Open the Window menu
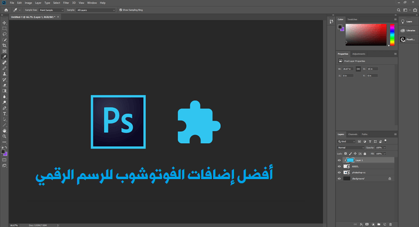419x227 pixels. point(92,2)
